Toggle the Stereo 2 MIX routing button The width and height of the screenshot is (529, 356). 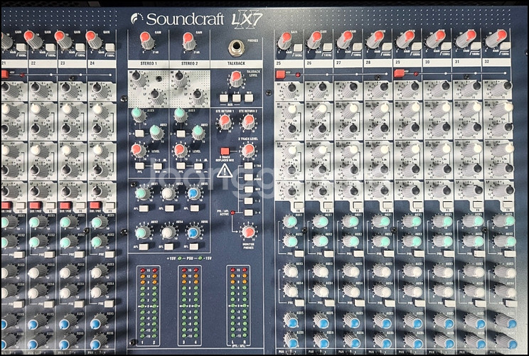click(198, 166)
